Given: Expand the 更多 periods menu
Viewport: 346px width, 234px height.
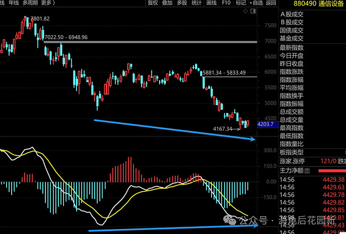Looking at the screenshot, I should click(x=48, y=3).
